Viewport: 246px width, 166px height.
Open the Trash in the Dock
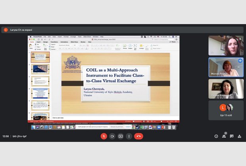174,127
